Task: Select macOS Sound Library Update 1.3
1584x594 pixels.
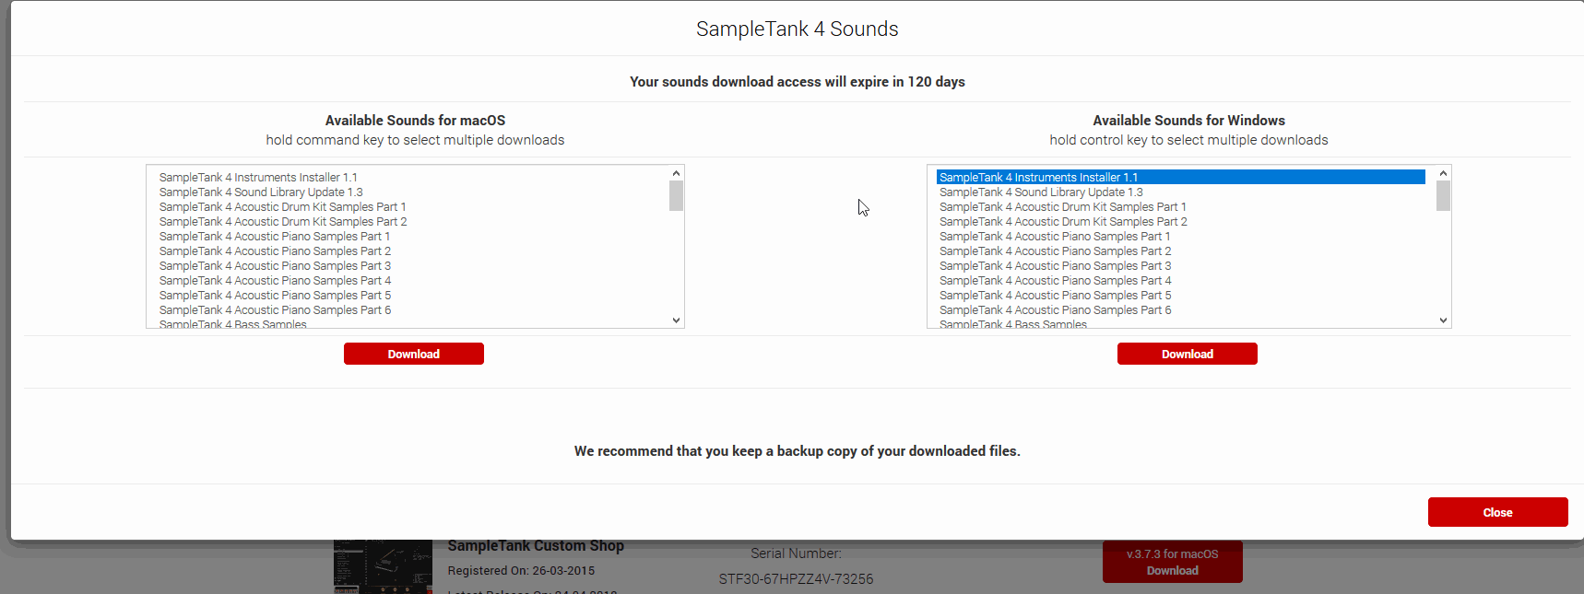Action: pyautogui.click(x=261, y=192)
